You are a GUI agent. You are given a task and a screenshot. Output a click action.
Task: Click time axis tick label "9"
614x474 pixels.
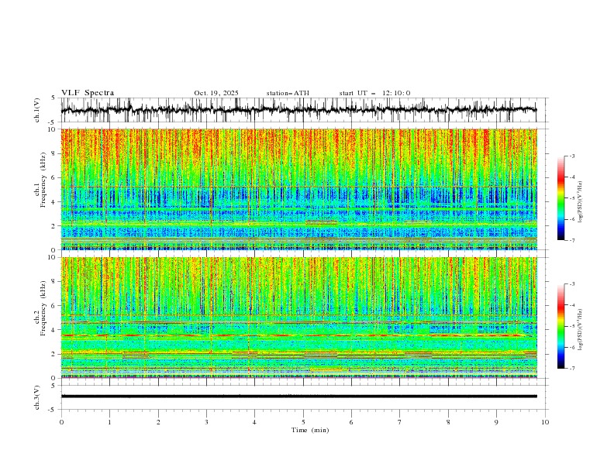pos(496,422)
